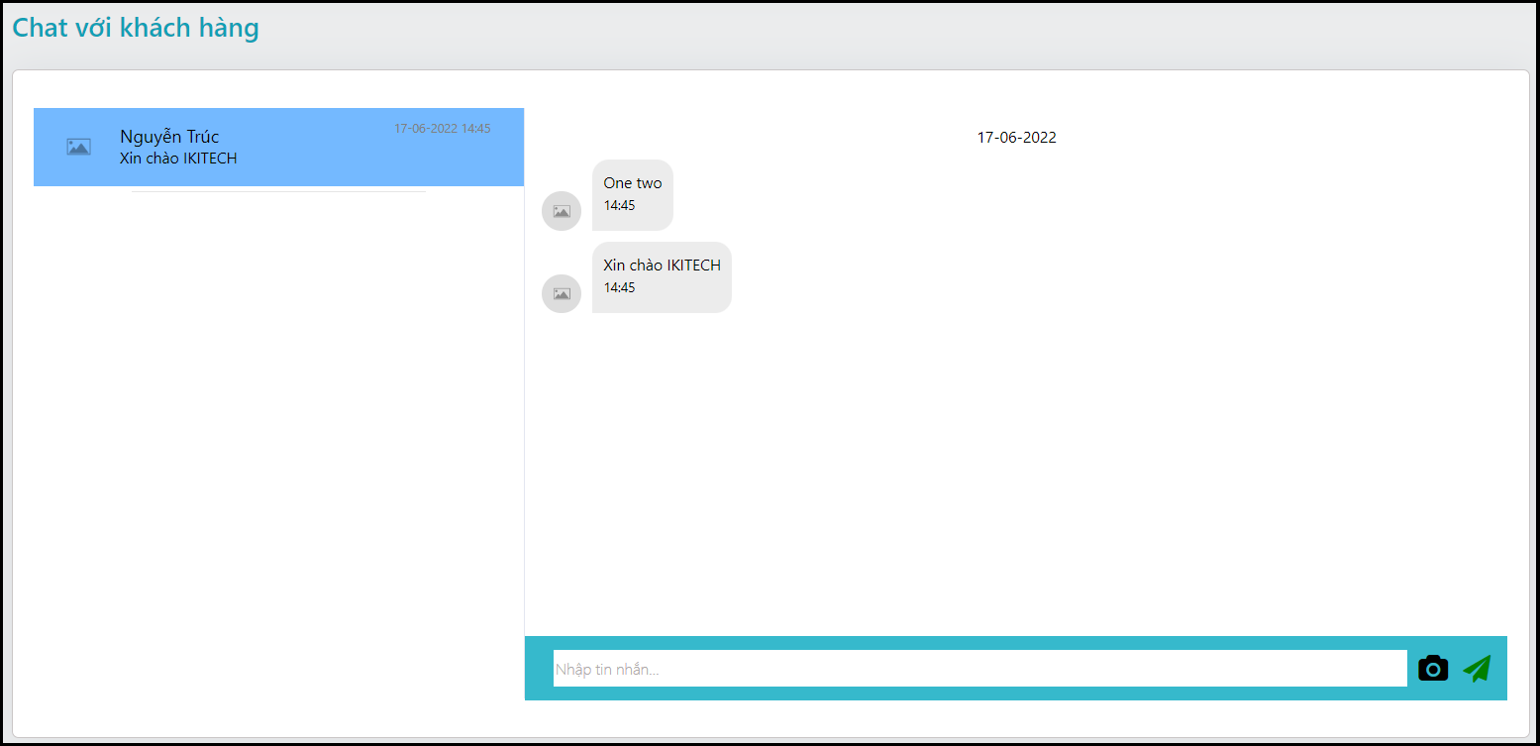Click 14:45 time in the IKITECH bubble
Image resolution: width=1540 pixels, height=746 pixels.
(x=619, y=288)
